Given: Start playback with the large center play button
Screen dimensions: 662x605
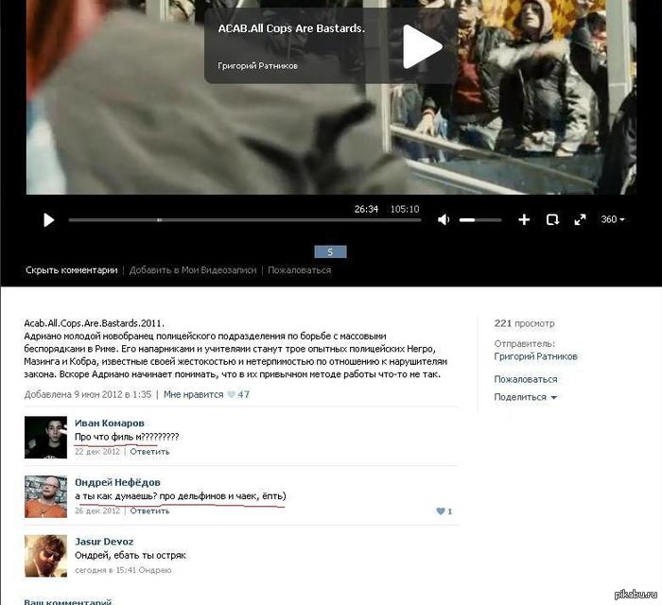Looking at the screenshot, I should pyautogui.click(x=422, y=46).
